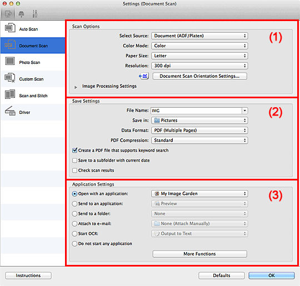The image size is (300, 286).
Task: Open the Save in Pictures dropdown
Action: [x=199, y=121]
